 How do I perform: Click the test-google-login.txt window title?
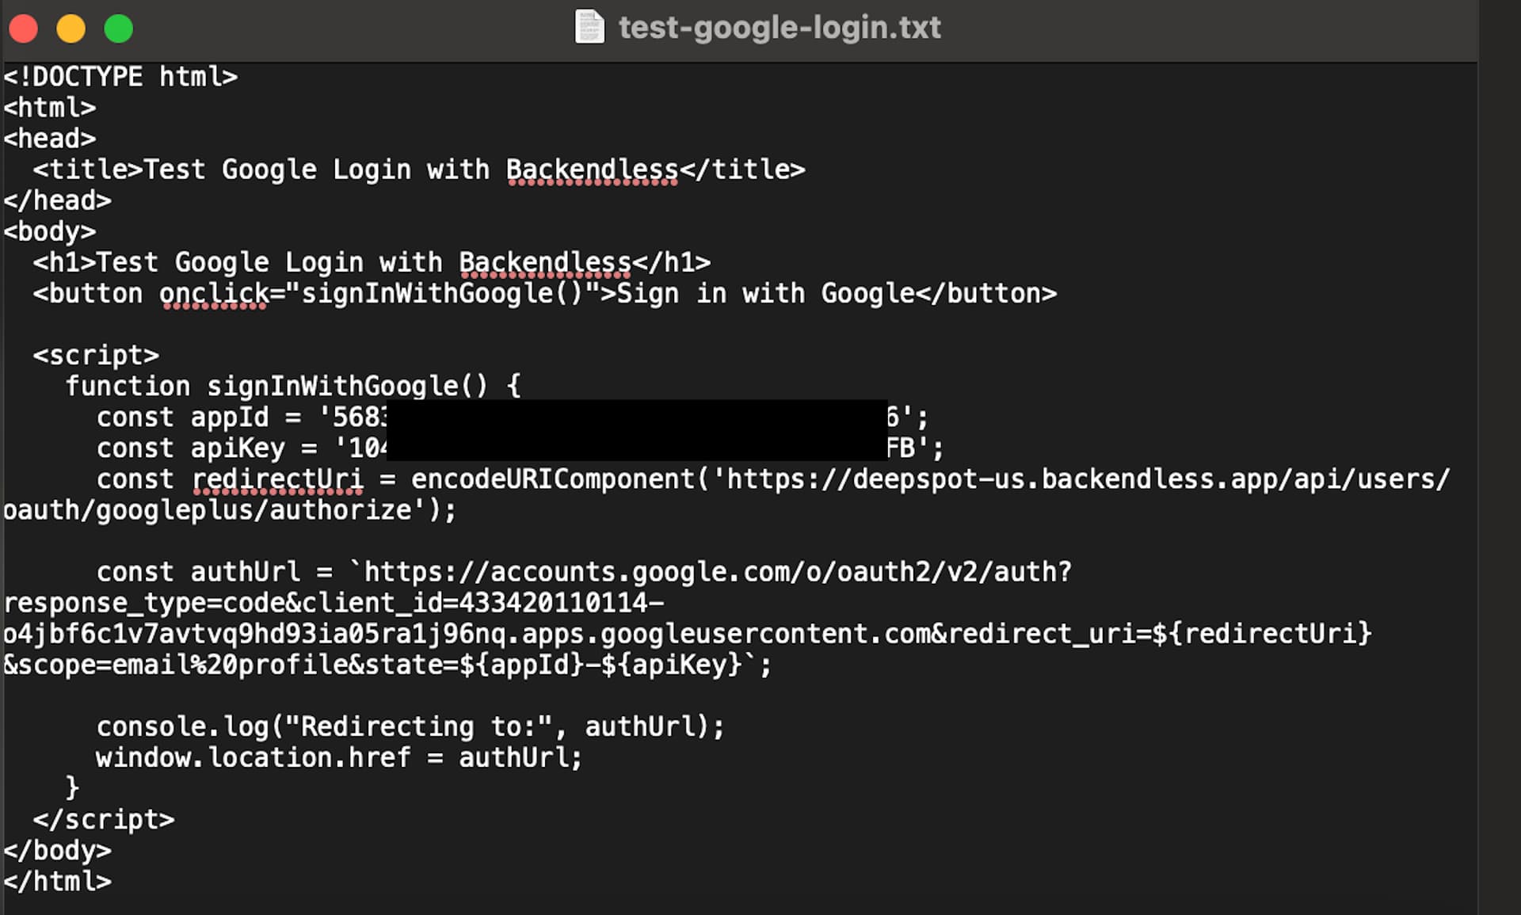[x=780, y=28]
